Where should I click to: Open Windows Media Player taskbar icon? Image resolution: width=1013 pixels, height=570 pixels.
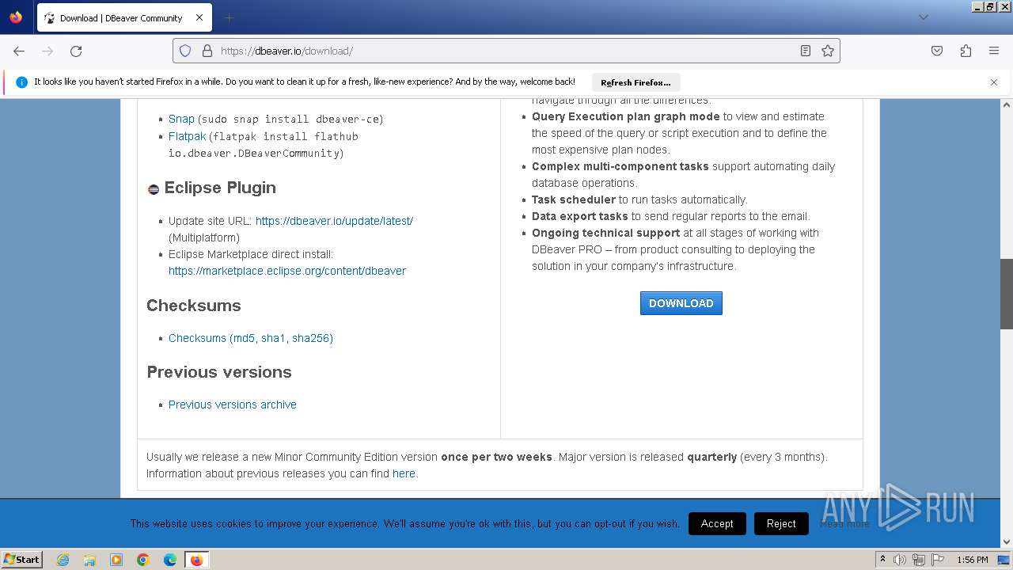tap(116, 560)
